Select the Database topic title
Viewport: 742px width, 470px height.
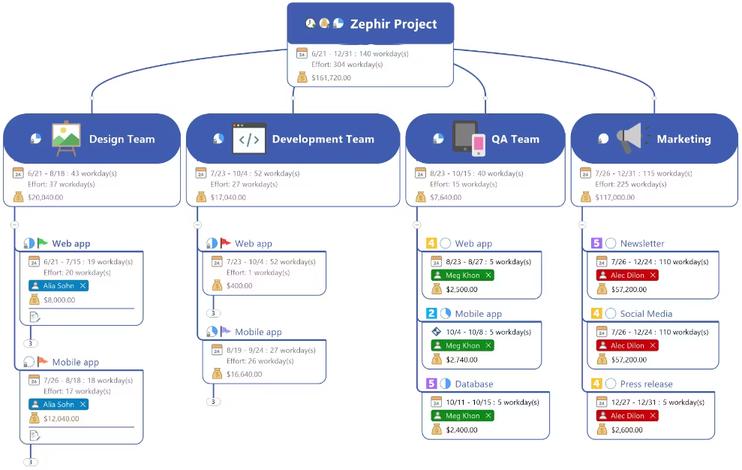[473, 384]
